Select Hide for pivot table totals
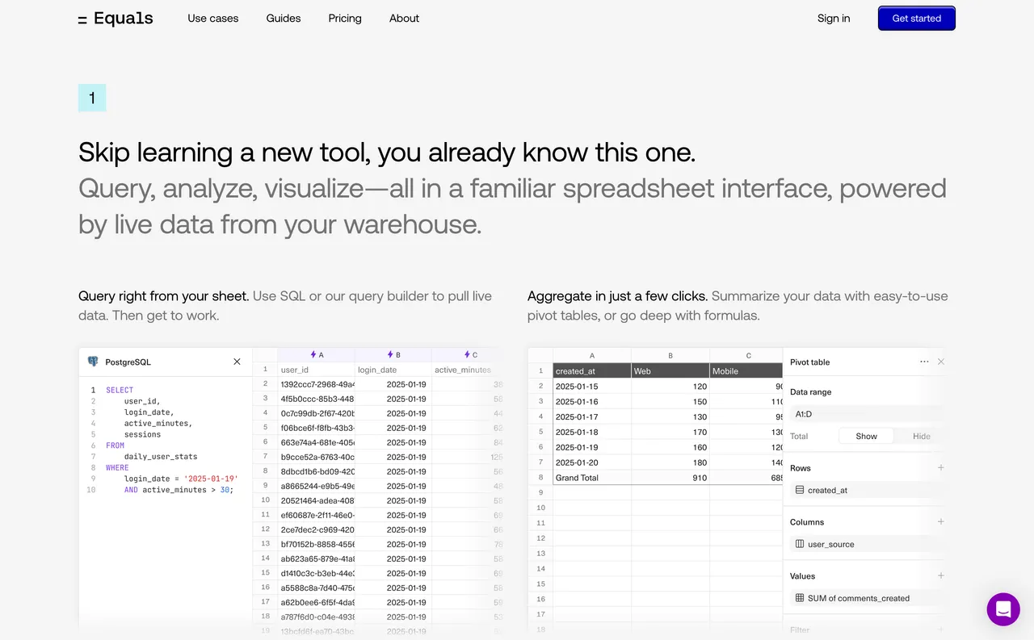Image resolution: width=1034 pixels, height=640 pixels. [920, 436]
